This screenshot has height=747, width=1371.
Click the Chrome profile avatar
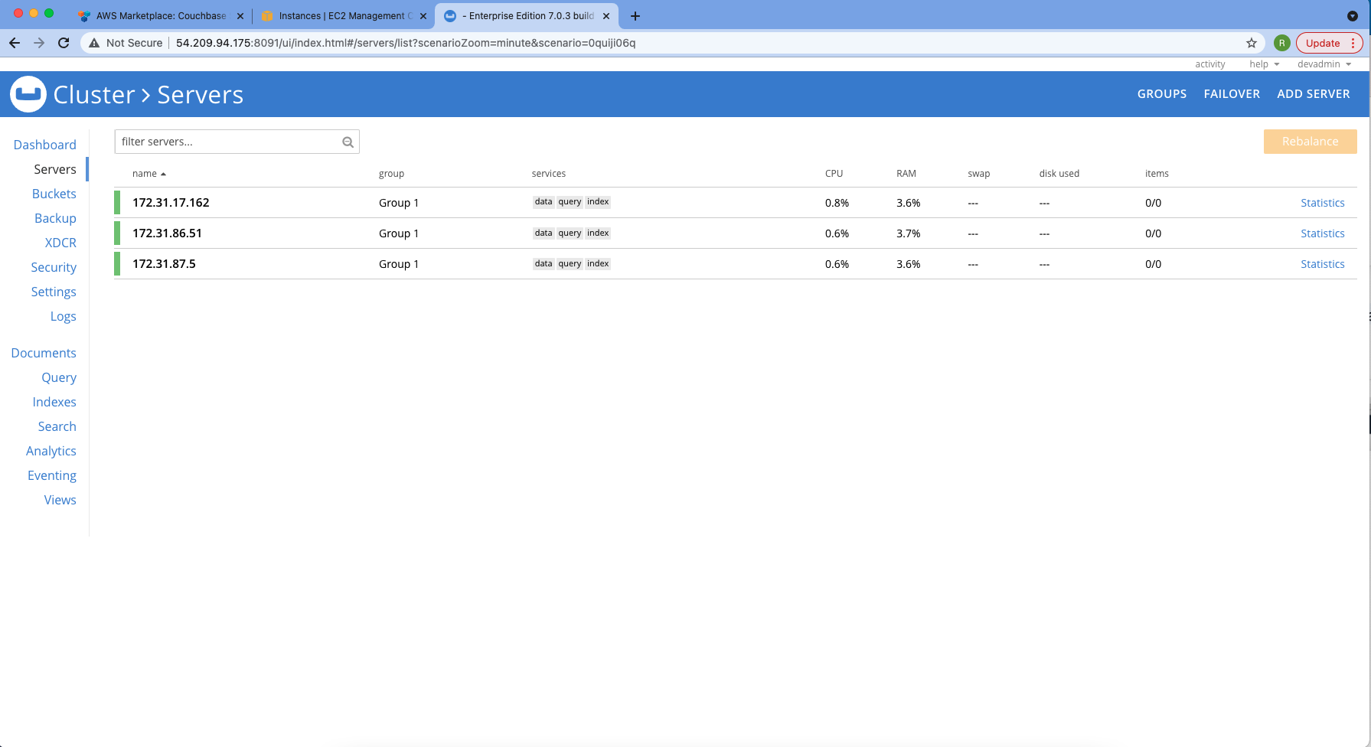[x=1282, y=43]
